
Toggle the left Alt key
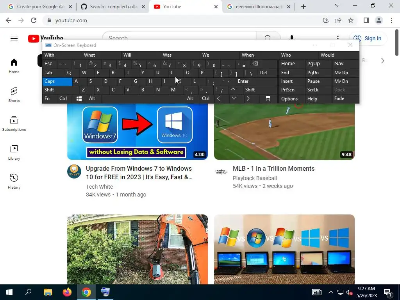point(94,98)
